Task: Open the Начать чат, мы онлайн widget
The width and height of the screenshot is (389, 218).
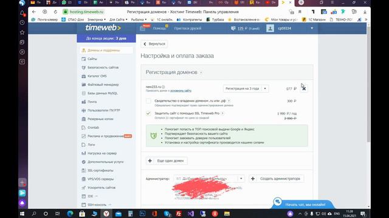Action: click(x=303, y=204)
